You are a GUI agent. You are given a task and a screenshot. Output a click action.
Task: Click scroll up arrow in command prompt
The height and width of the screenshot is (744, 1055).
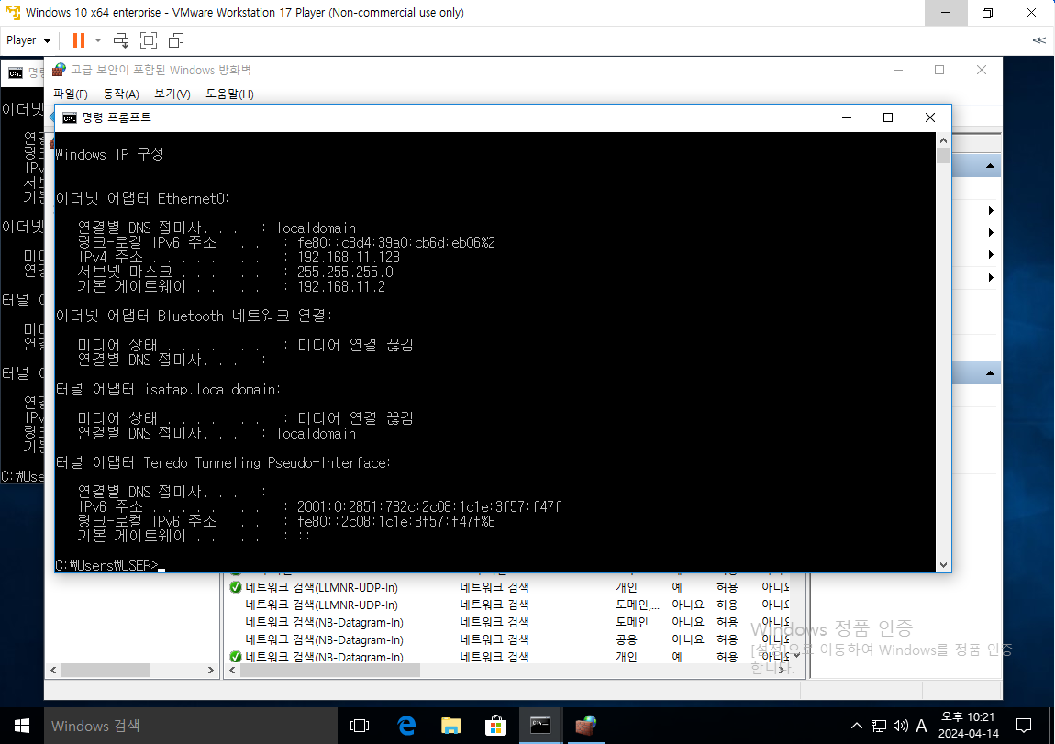(943, 140)
